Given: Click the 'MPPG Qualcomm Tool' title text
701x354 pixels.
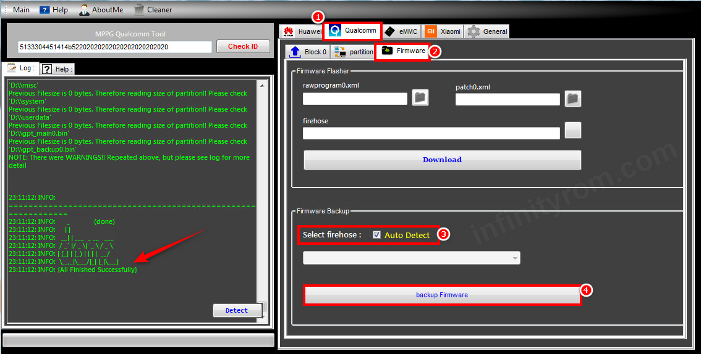Looking at the screenshot, I should (130, 34).
